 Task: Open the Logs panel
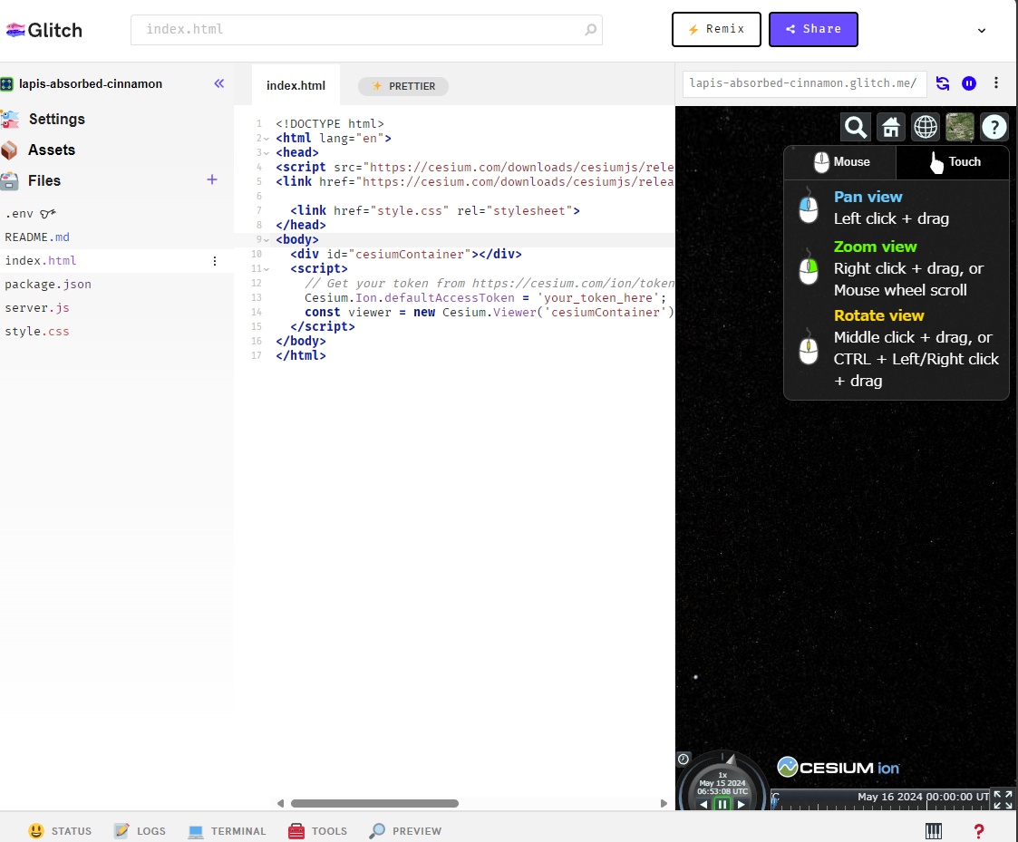point(140,830)
